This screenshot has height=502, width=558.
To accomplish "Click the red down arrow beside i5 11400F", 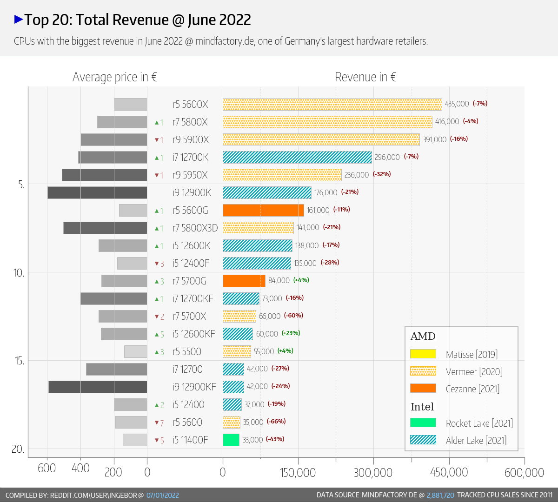I will coord(157,441).
